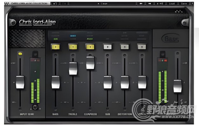The image size is (199, 125).
Task: Click the round knob below the input meter
Action: coord(35,107)
